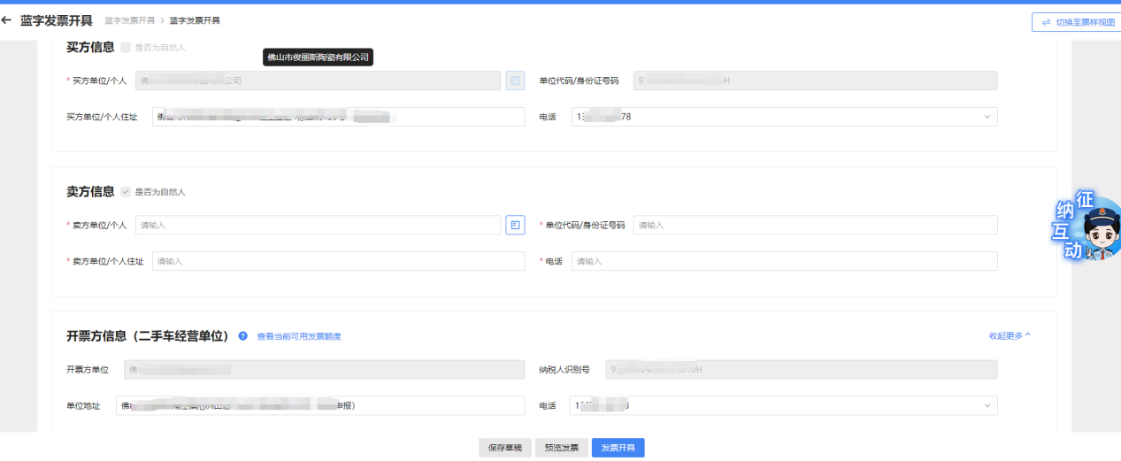This screenshot has height=461, width=1121.
Task: Click the blue 发票开具 button
Action: 618,448
